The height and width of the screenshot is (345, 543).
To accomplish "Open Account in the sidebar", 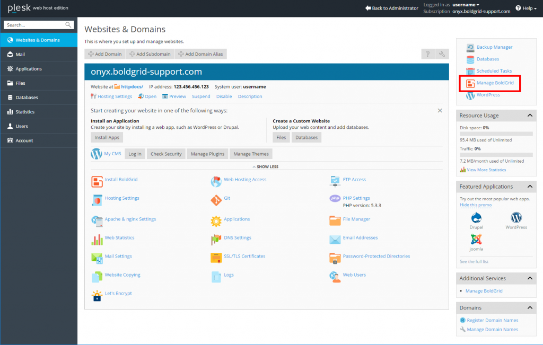I will pos(39,140).
